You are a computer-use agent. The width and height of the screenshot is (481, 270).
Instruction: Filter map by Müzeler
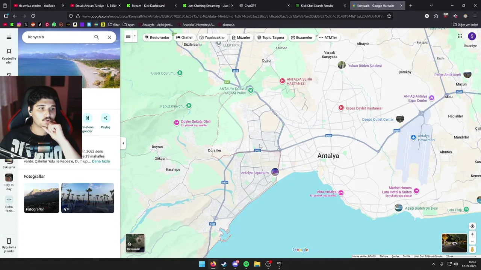(x=241, y=37)
